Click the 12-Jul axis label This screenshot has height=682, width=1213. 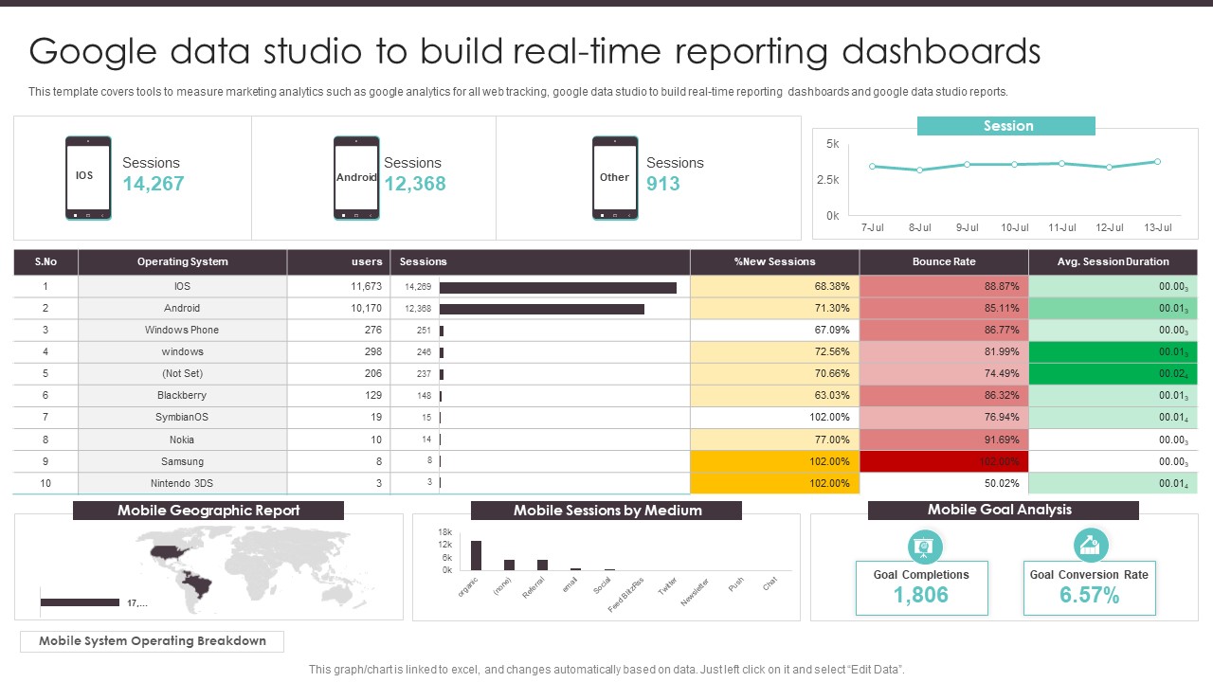1110,227
